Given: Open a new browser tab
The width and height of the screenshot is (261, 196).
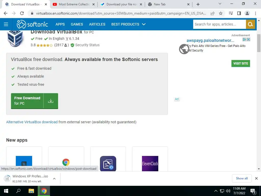Looking at the screenshot, I should click(x=198, y=4).
